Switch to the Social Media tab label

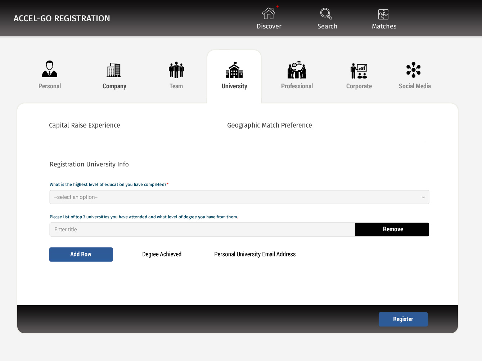pos(415,86)
